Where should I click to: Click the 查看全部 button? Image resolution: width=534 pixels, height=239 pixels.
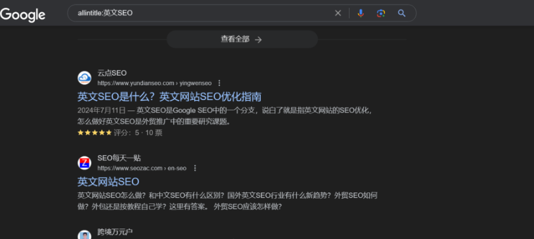coord(242,39)
